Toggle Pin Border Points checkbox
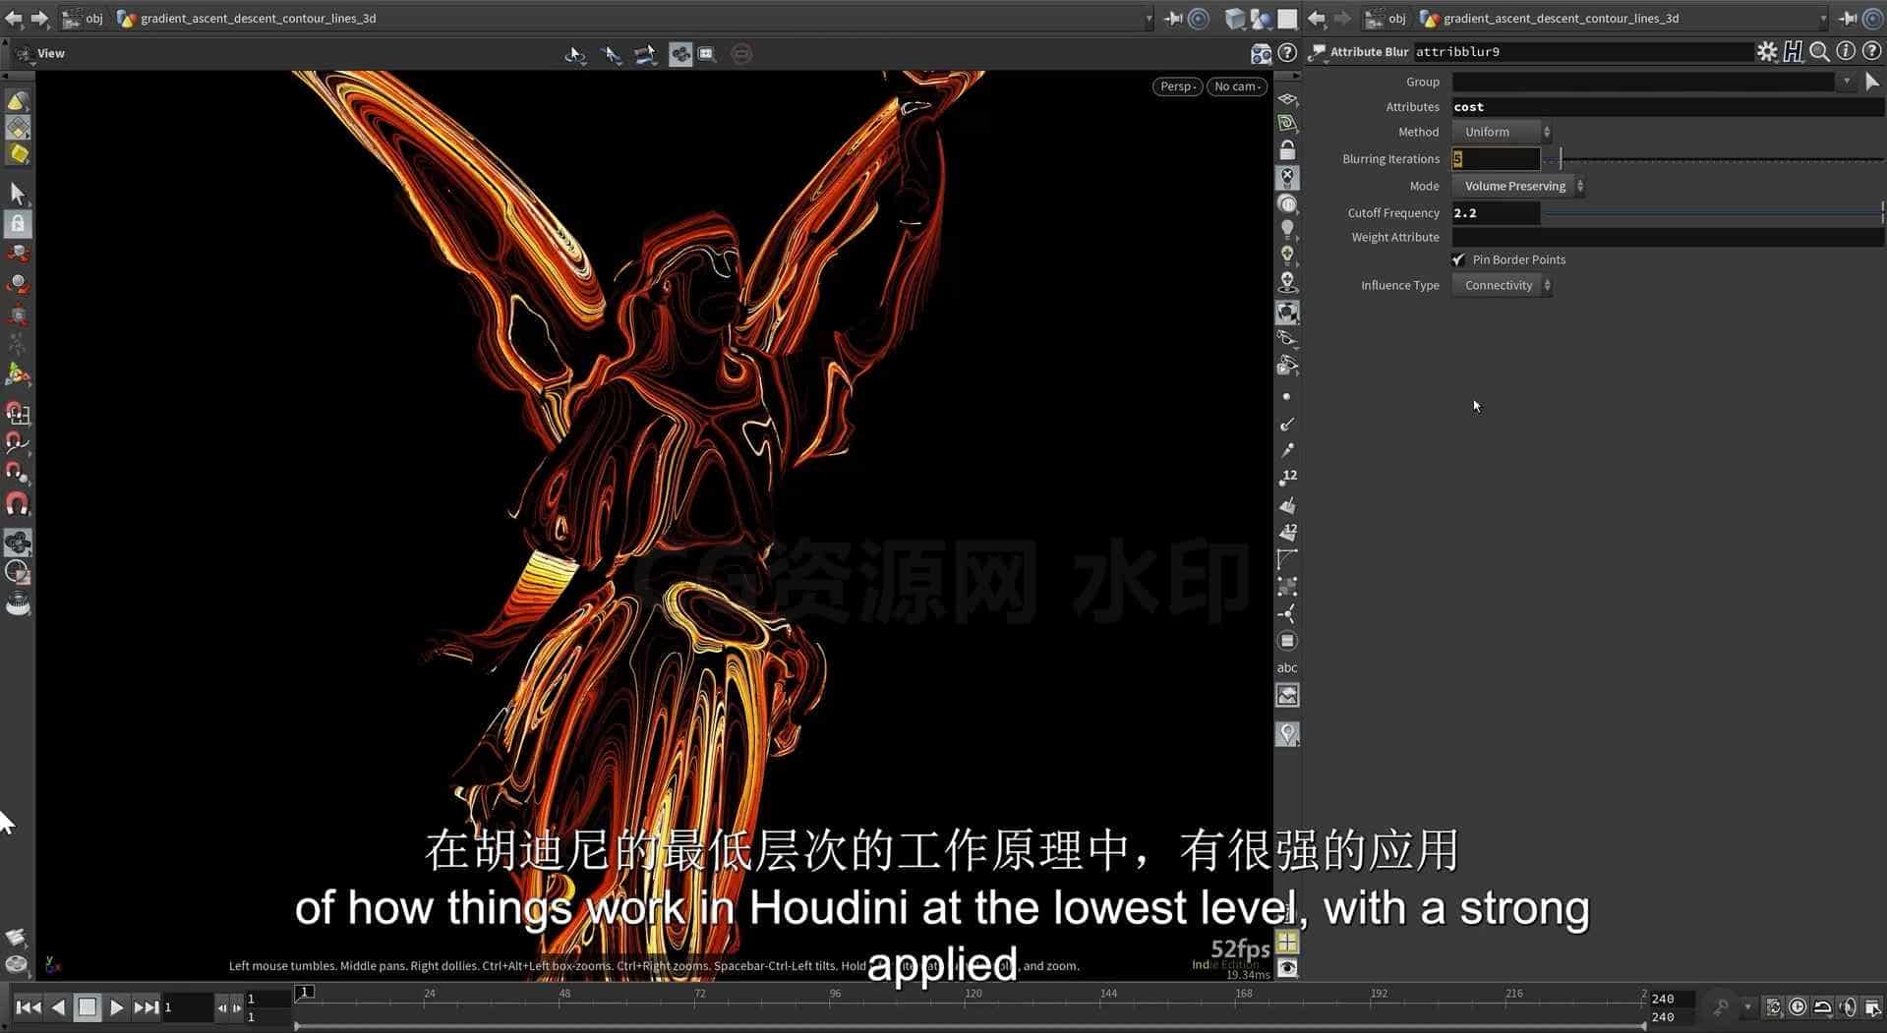This screenshot has width=1887, height=1033. (x=1458, y=260)
